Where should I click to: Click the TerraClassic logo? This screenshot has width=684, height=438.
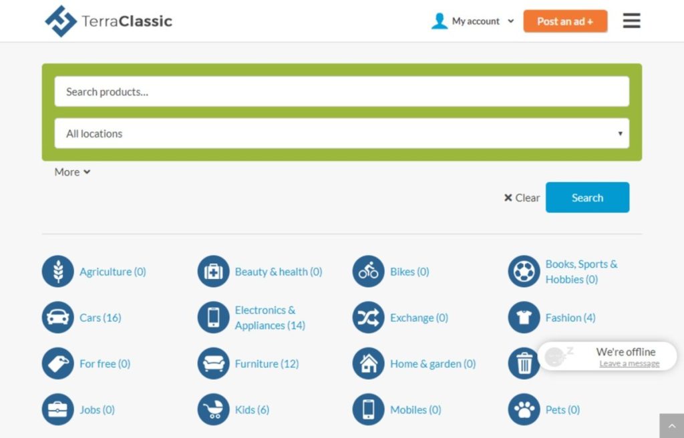coord(107,21)
